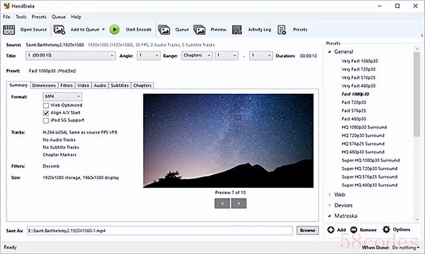Select the Very Fast 576p25 preset
Image resolution: width=425 pixels, height=254 pixels.
point(359,78)
